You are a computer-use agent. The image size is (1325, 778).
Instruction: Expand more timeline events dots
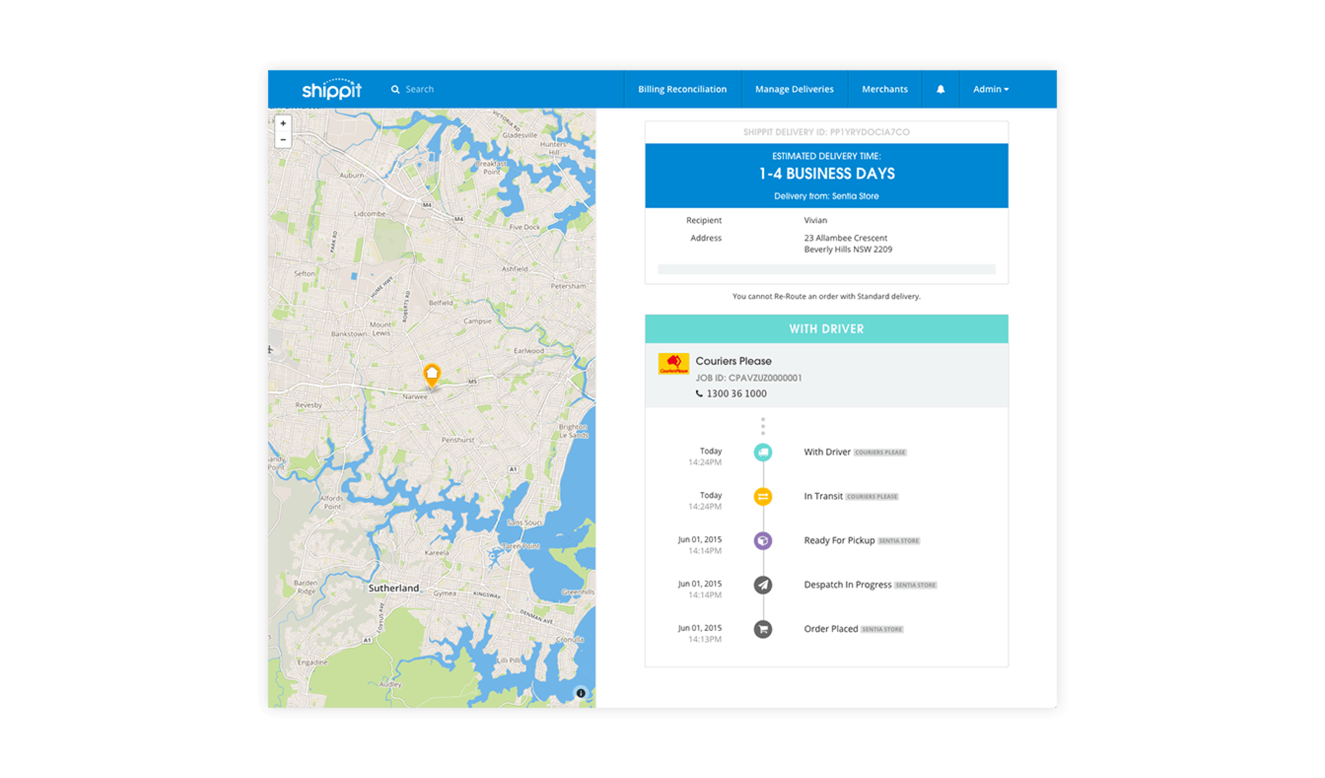coord(762,426)
